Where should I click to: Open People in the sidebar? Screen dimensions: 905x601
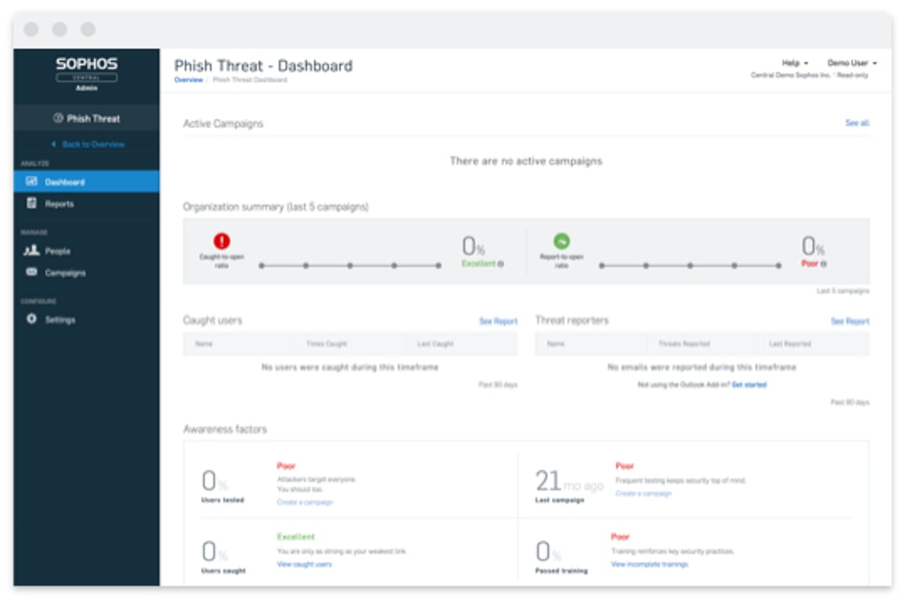(x=87, y=251)
